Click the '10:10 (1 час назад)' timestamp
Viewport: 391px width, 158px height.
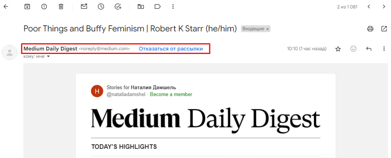307,49
